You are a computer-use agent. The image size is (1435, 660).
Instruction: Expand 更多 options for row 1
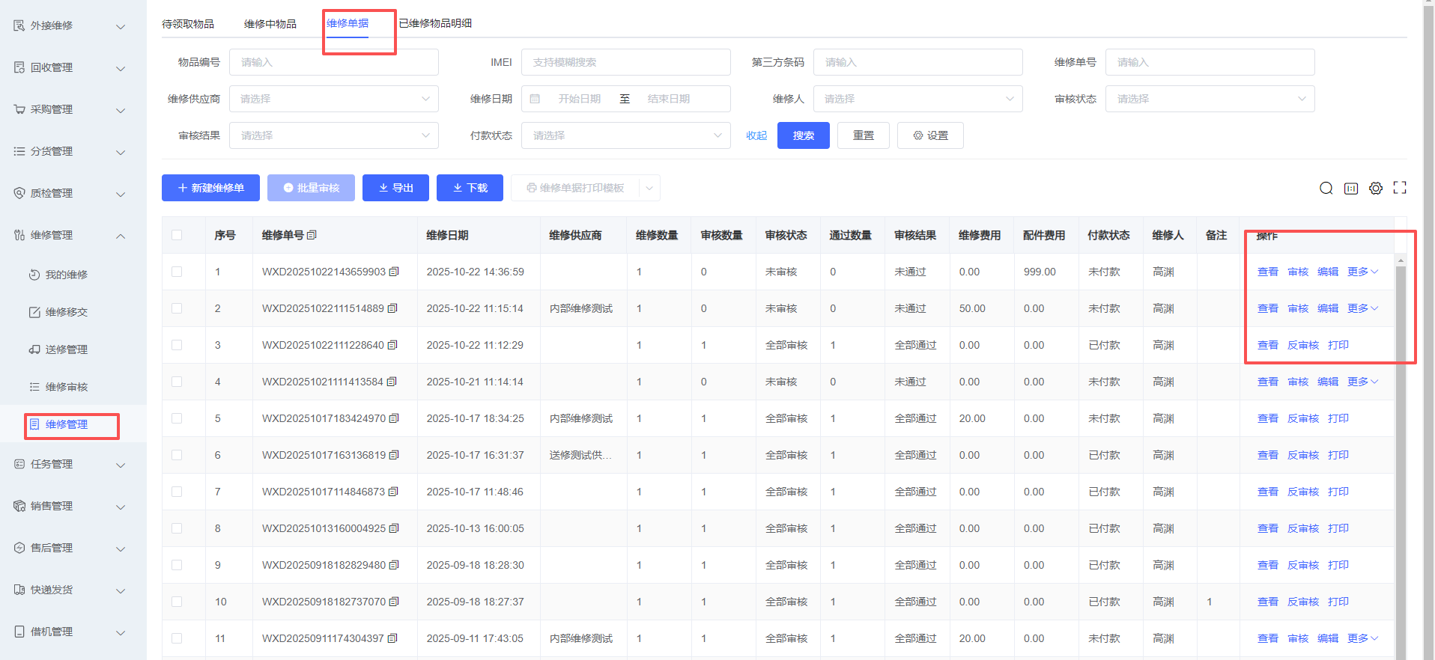coord(1362,272)
